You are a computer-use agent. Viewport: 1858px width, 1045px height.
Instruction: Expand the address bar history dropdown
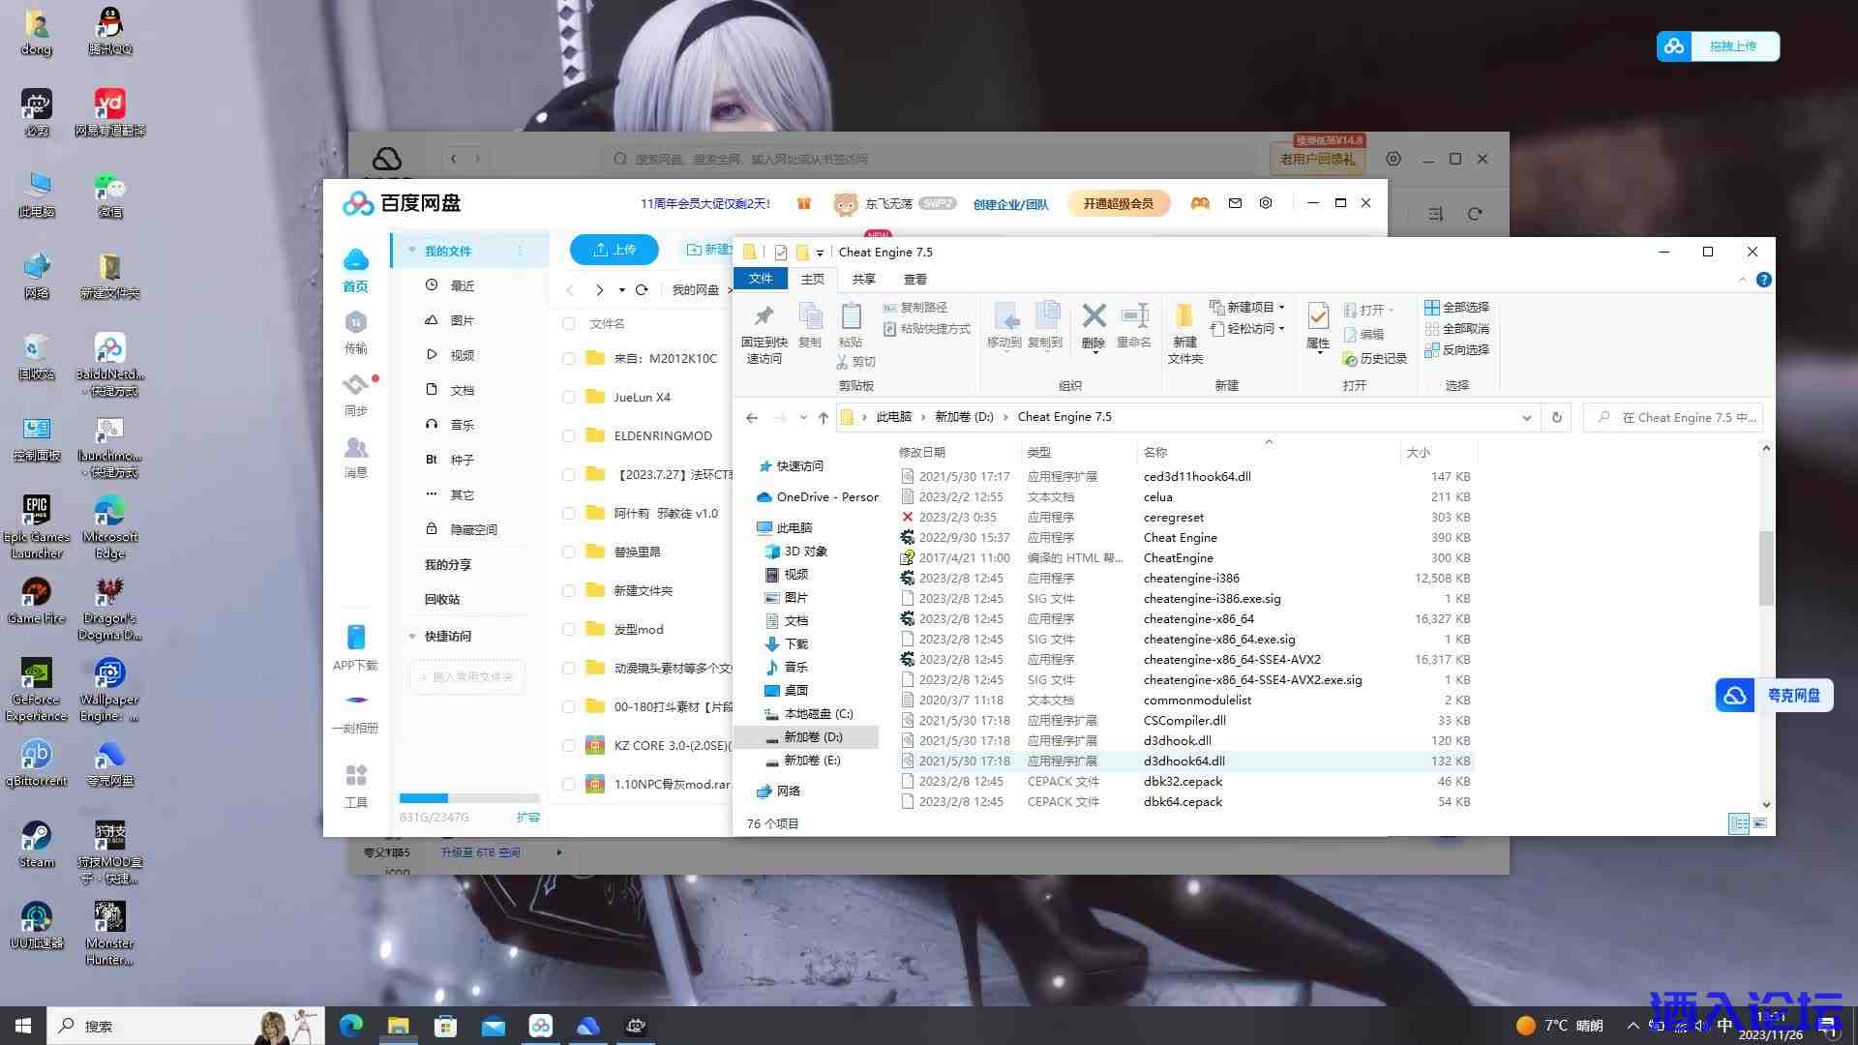[x=1526, y=417]
